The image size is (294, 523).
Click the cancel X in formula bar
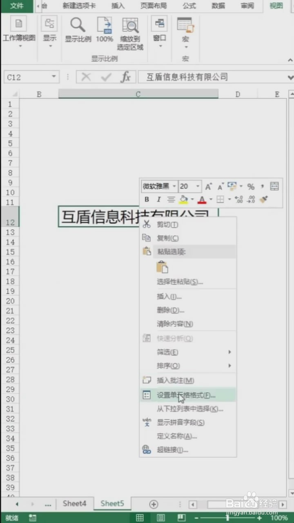[x=86, y=77]
